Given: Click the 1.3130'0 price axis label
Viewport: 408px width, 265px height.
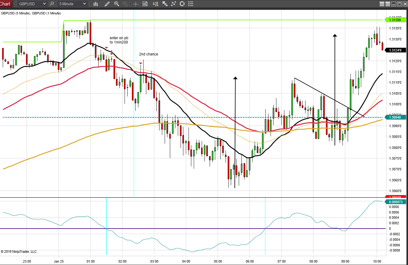Looking at the screenshot, I should (395, 39).
